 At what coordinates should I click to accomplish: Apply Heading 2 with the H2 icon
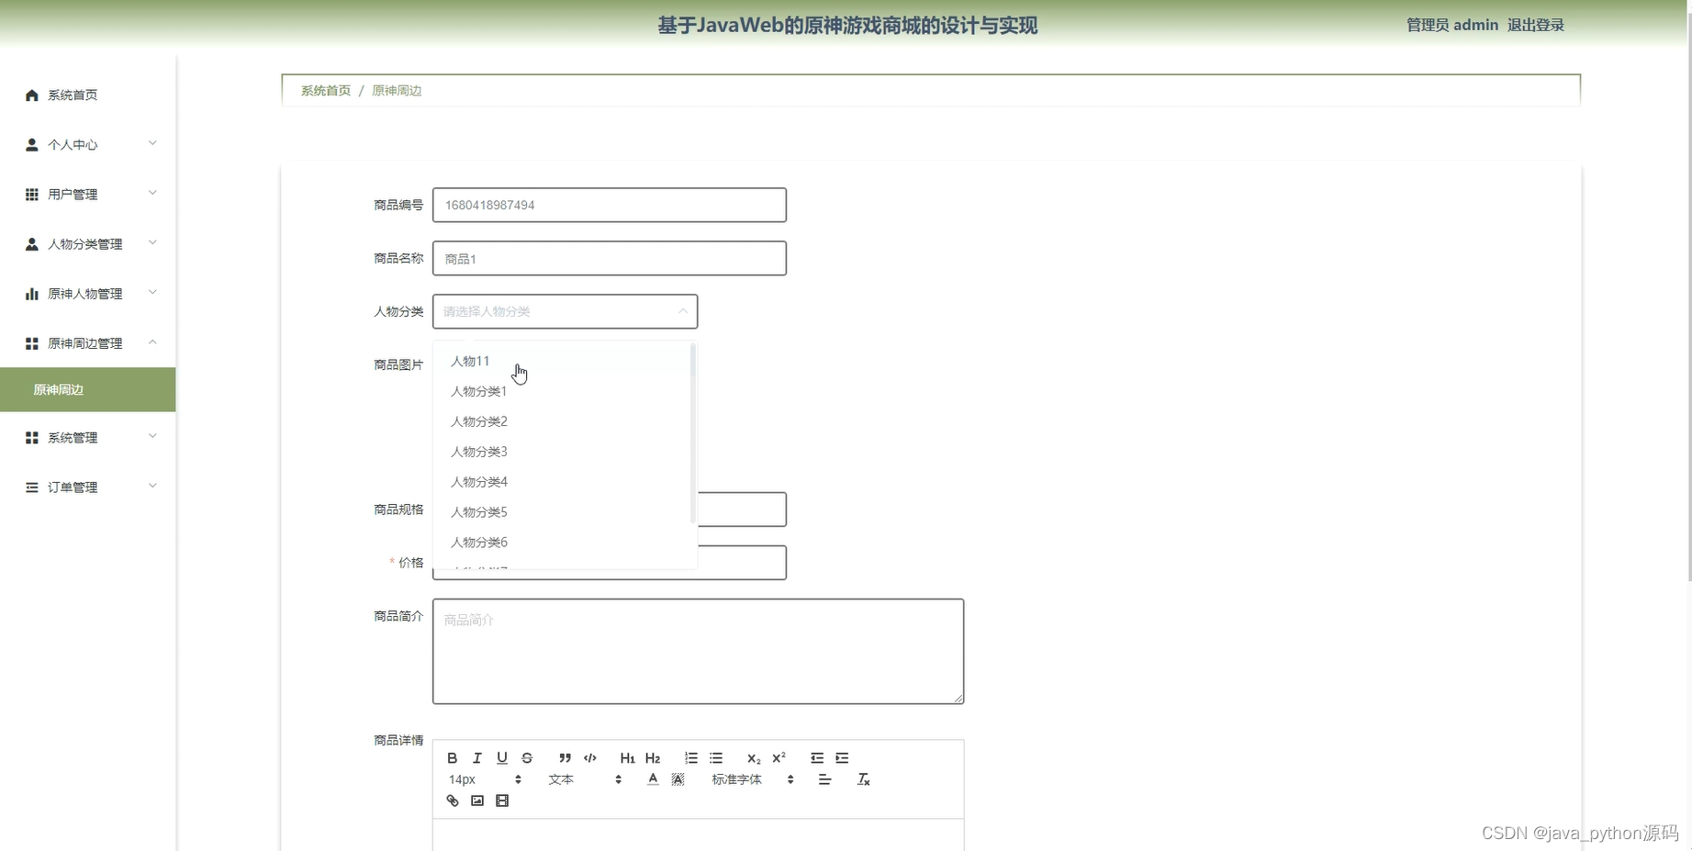tap(653, 758)
